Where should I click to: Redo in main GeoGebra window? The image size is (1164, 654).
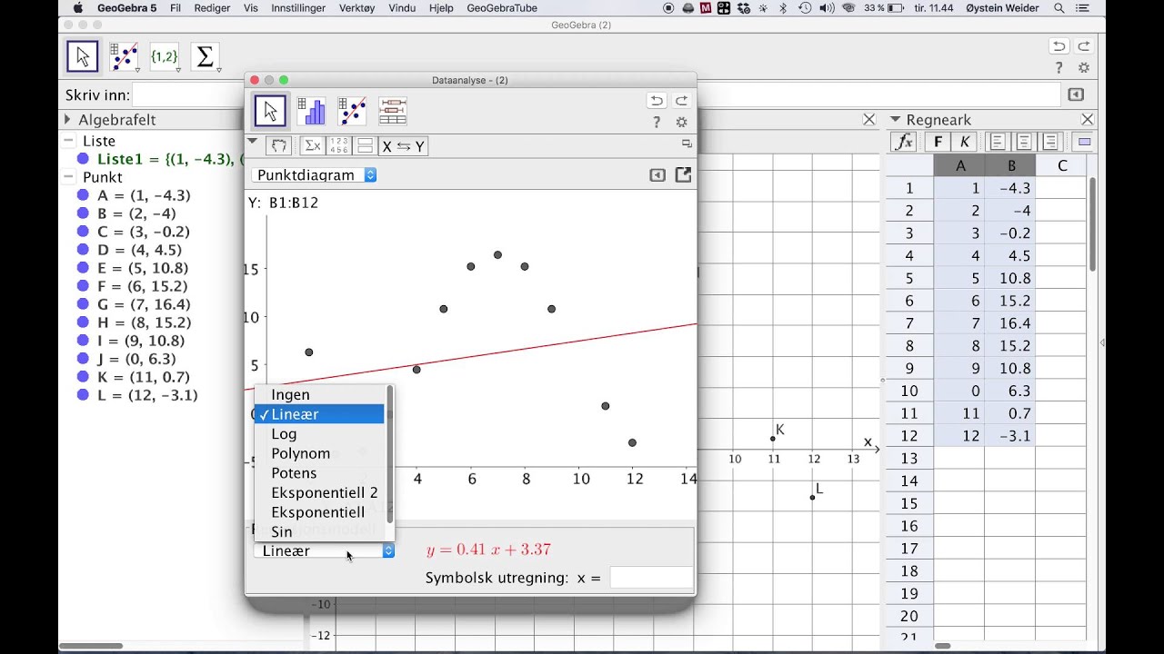1083,46
